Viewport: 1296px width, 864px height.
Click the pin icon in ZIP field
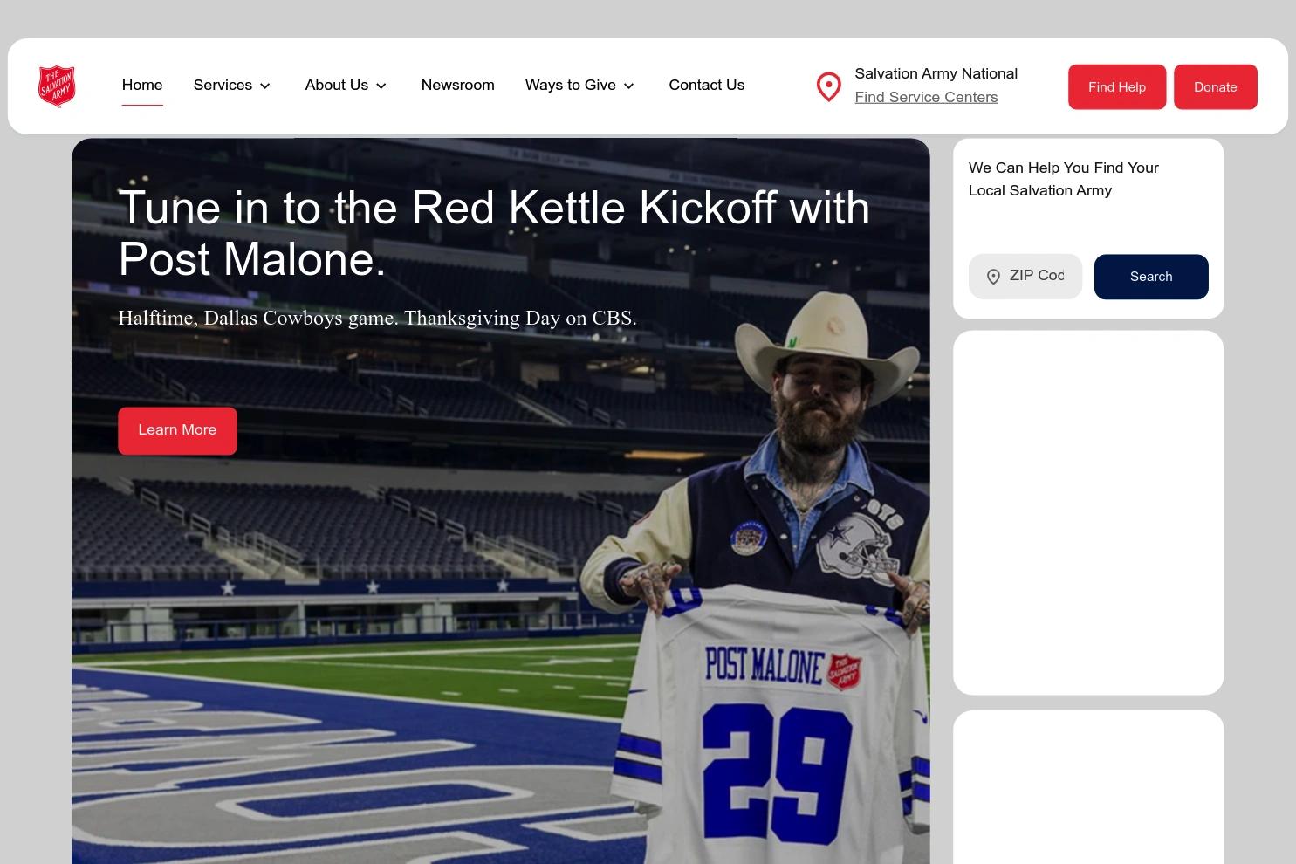tap(993, 277)
